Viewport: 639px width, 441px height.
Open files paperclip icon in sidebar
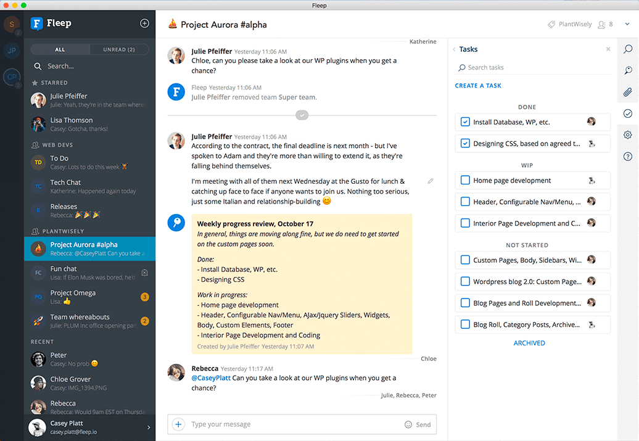(x=628, y=92)
